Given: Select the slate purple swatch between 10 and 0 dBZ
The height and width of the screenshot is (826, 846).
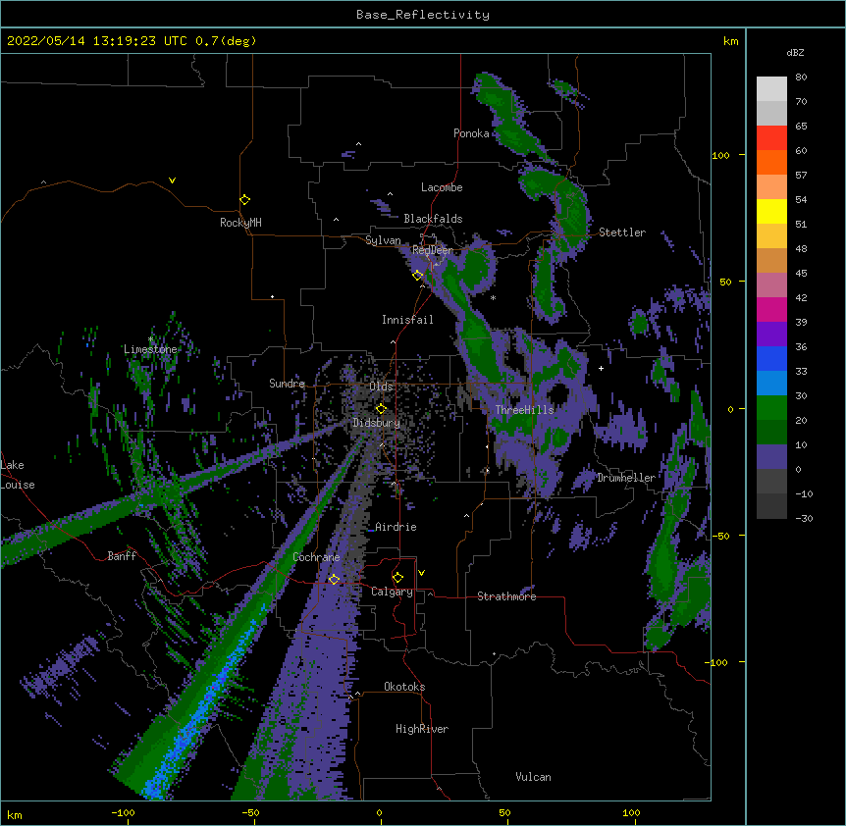Looking at the screenshot, I should coord(771,457).
